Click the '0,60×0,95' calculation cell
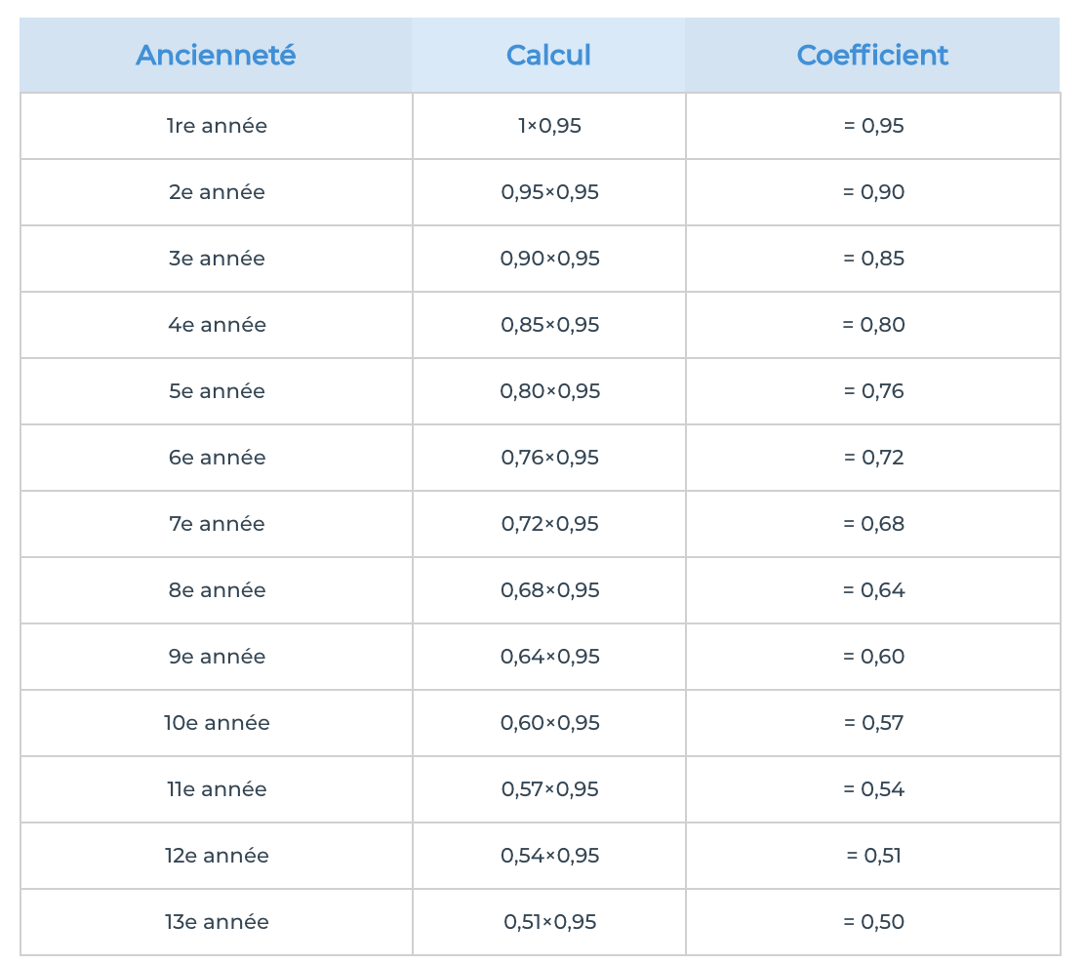Viewport: 1085px width, 964px height. [x=549, y=723]
